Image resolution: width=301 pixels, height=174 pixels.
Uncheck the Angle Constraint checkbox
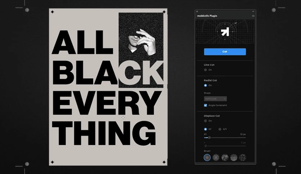(x=205, y=105)
